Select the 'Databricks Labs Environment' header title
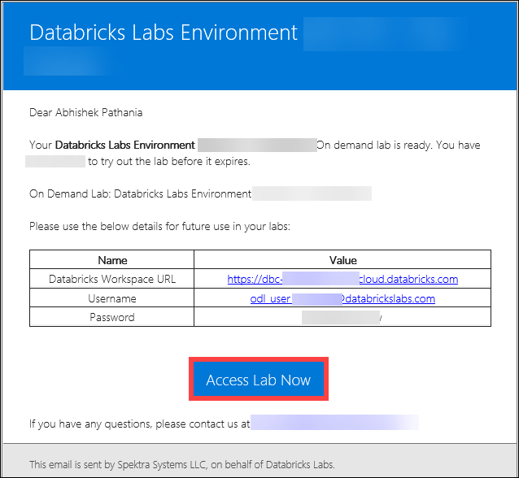This screenshot has height=478, width=519. click(164, 33)
